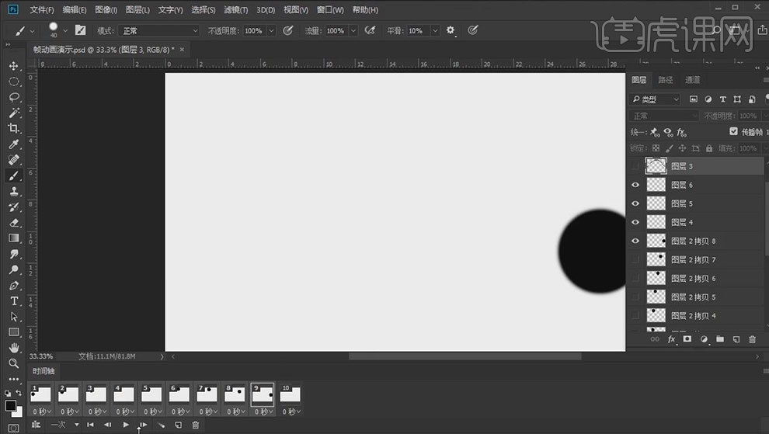Open the smoothing 10% dropdown arrow
This screenshot has width=769, height=434.
pyautogui.click(x=435, y=31)
